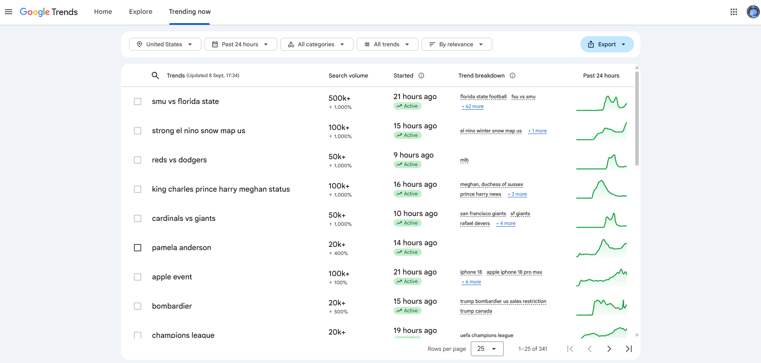Open the By relevance sort dropdown
Screen dimensions: 761x363
(x=457, y=44)
